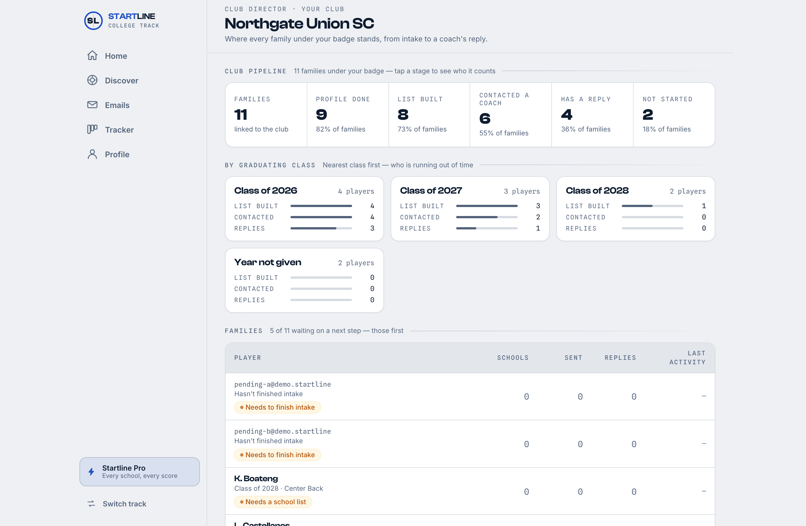
Task: Click Class of 2028 List Built progress bar
Action: click(652, 206)
